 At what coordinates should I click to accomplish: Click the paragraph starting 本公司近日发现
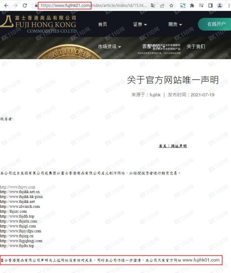click(x=91, y=173)
